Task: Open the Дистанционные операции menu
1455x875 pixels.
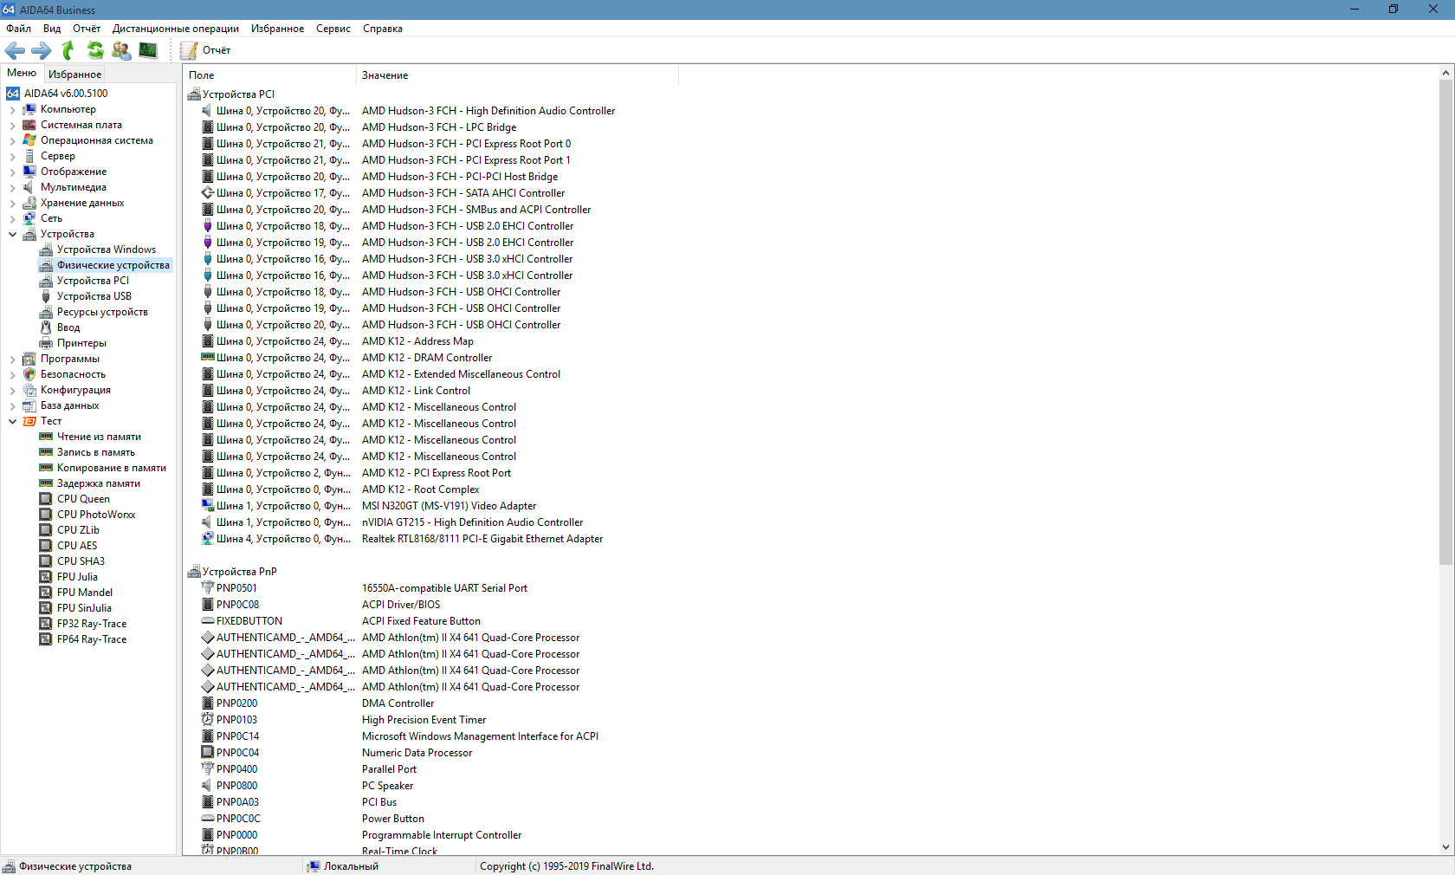Action: pyautogui.click(x=176, y=29)
